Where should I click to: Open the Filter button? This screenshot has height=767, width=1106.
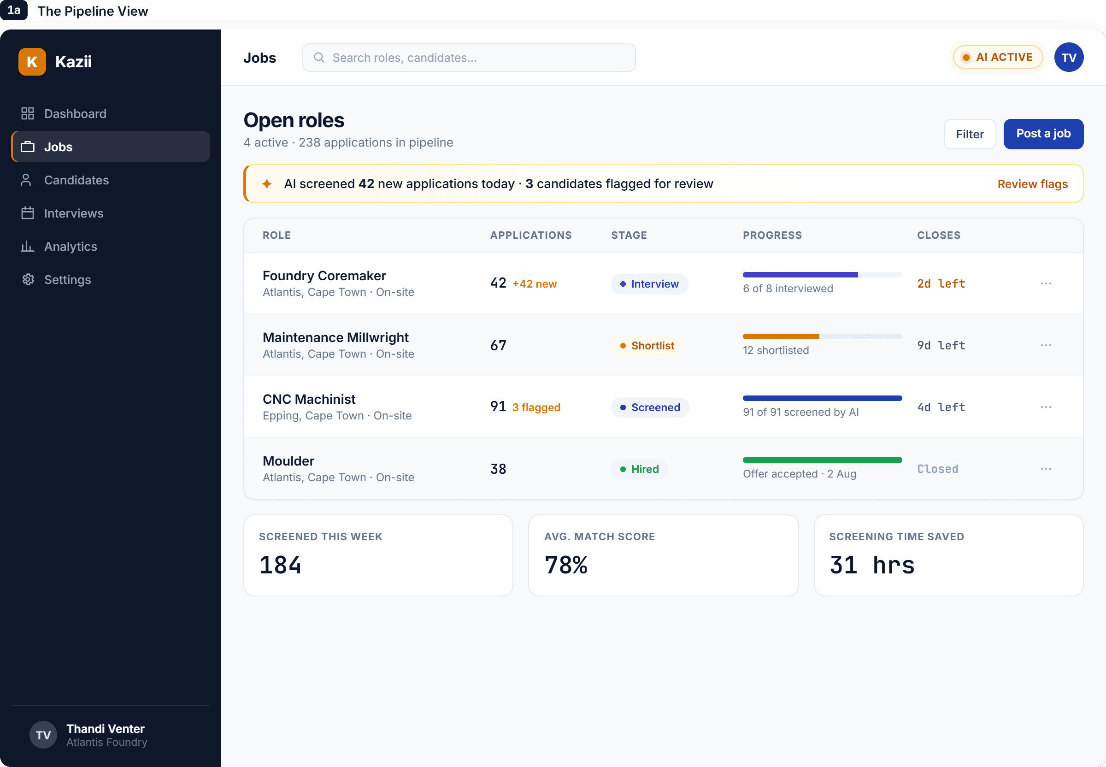[x=970, y=134]
